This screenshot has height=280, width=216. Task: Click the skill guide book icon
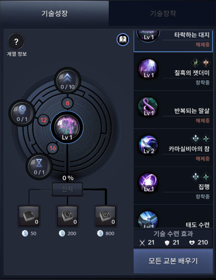[123, 39]
